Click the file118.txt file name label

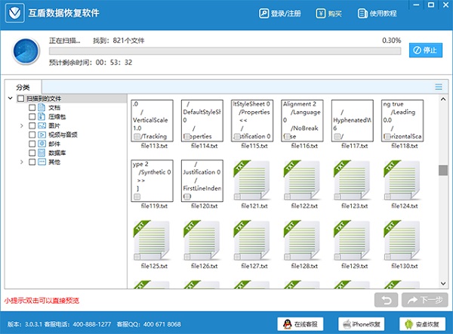[405, 146]
